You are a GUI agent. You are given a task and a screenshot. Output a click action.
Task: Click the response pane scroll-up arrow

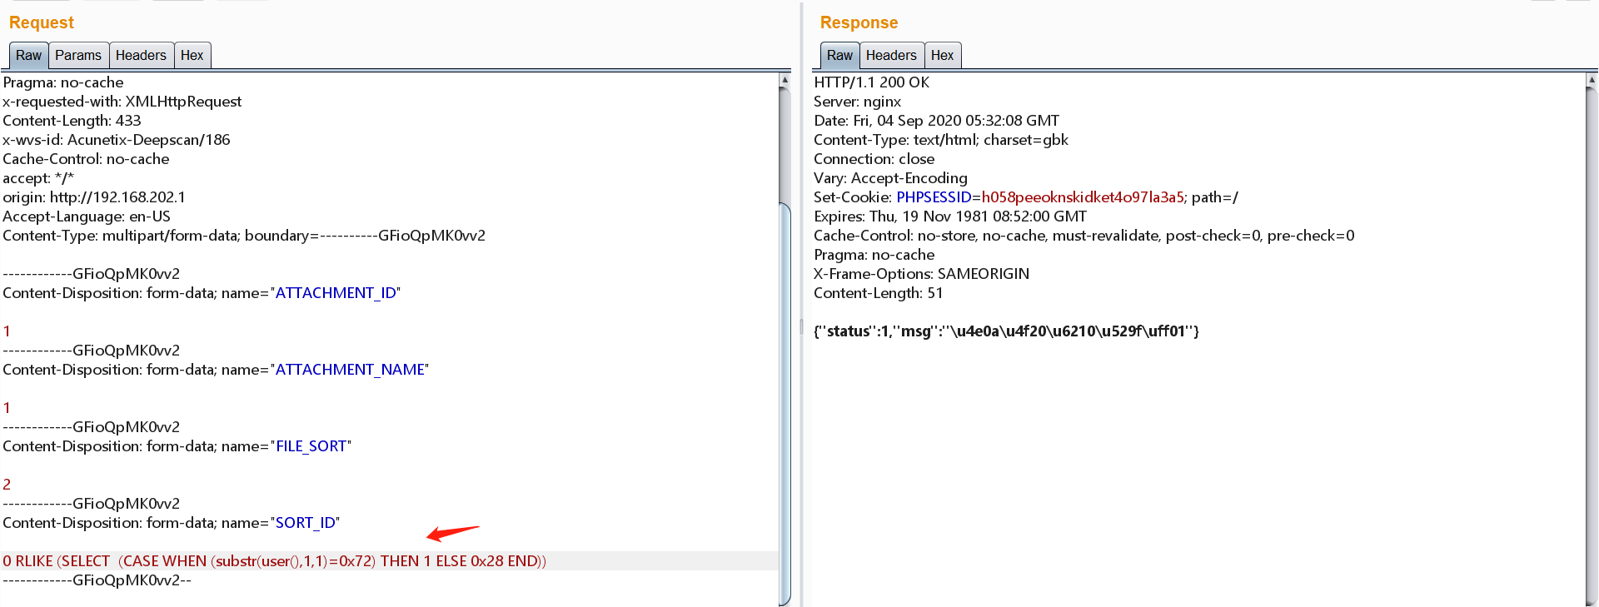[x=1592, y=80]
